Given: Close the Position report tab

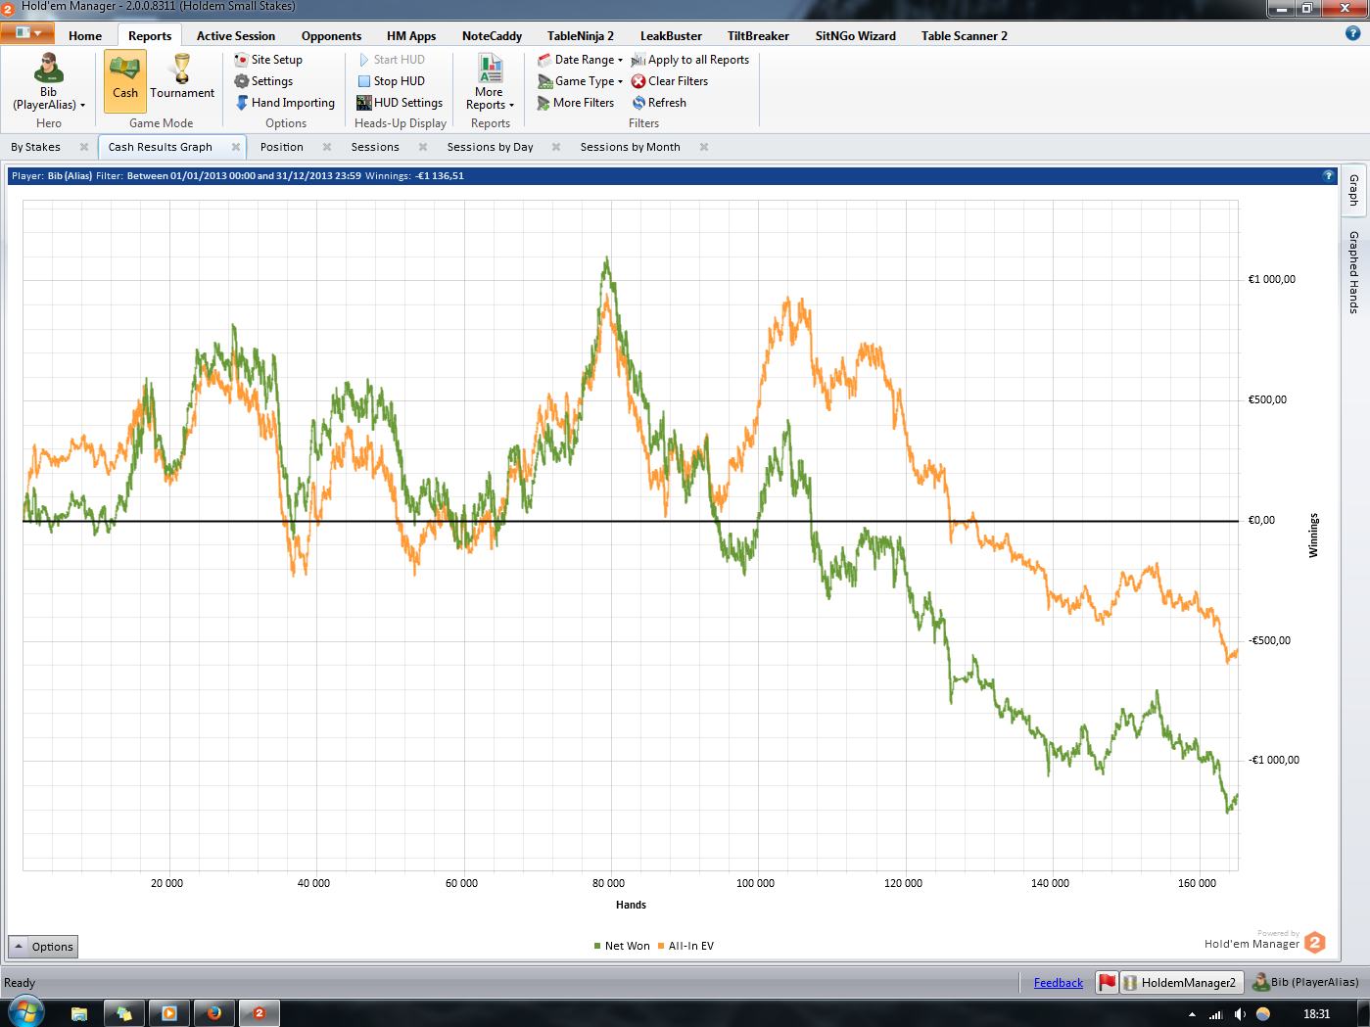Looking at the screenshot, I should point(327,147).
